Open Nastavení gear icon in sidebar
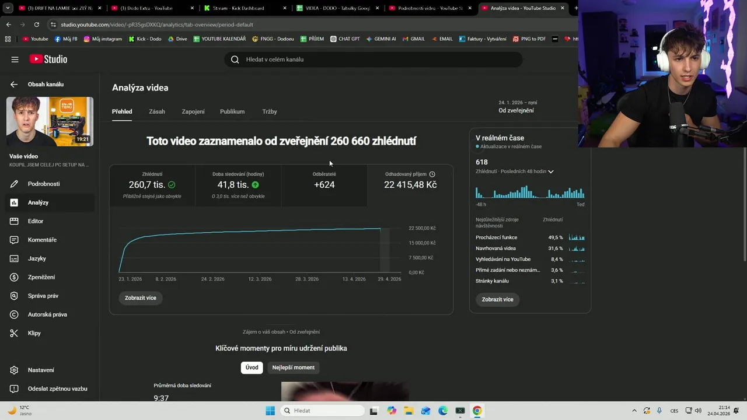Image resolution: width=747 pixels, height=420 pixels. 14,370
